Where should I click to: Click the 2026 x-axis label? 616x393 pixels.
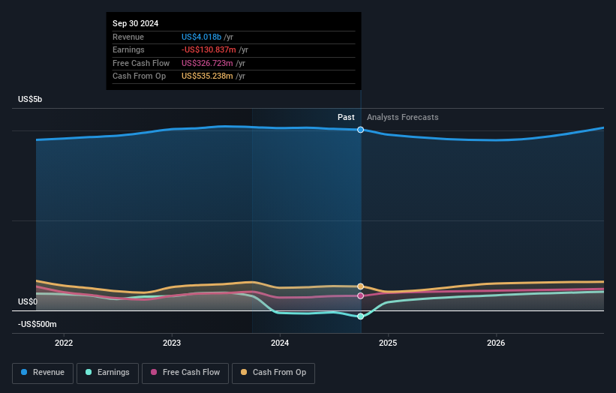click(x=496, y=343)
